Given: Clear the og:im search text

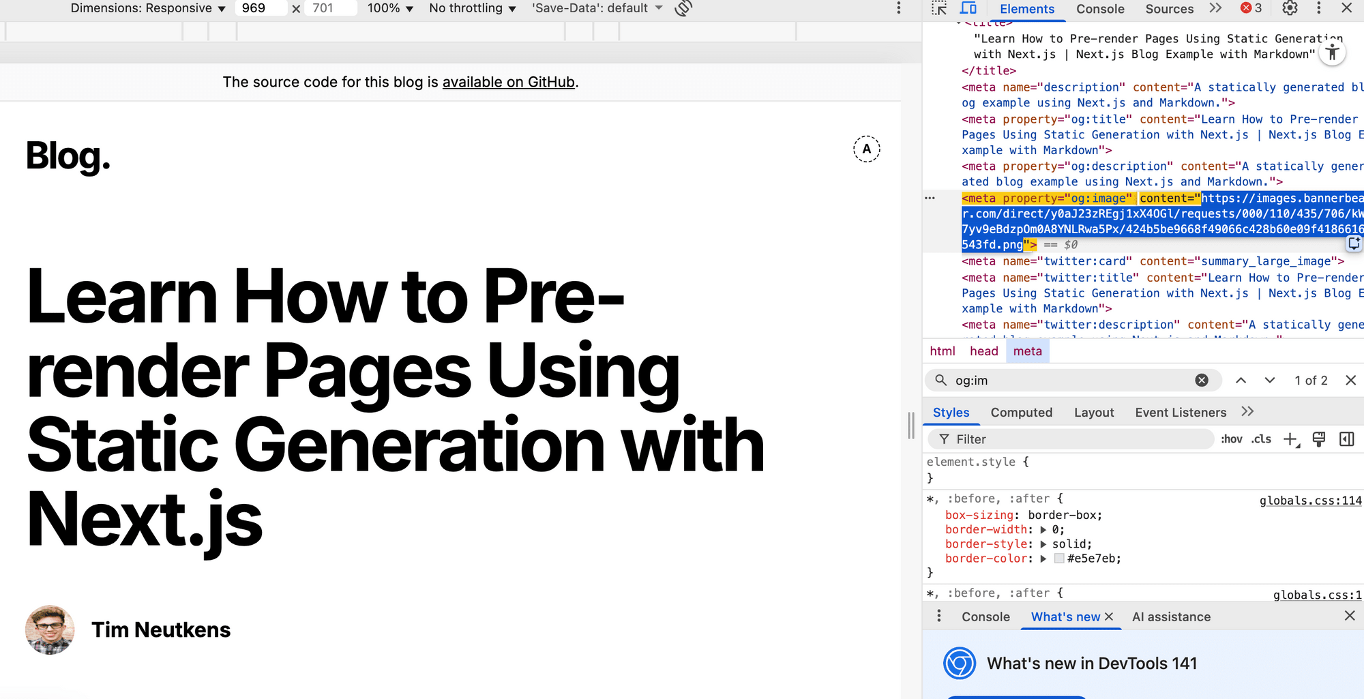Looking at the screenshot, I should tap(1202, 381).
